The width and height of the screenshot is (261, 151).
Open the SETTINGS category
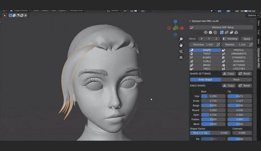coord(237,65)
